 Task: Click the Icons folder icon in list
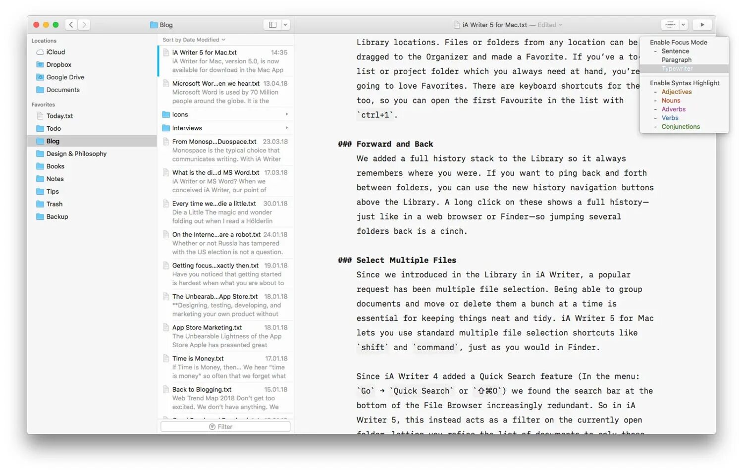(166, 114)
